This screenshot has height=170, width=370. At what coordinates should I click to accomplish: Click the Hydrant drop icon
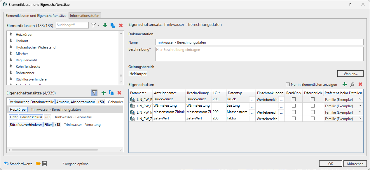point(11,41)
